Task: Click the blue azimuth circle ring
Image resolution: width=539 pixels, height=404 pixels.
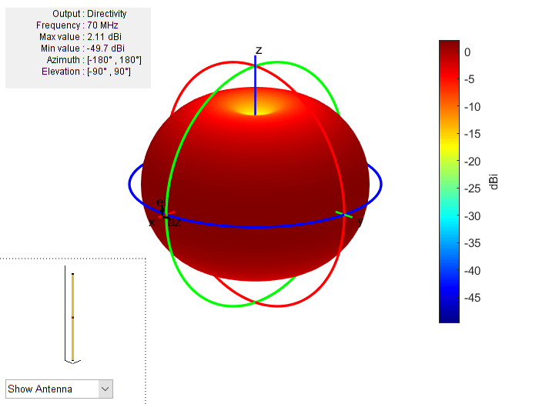Action: coord(255,226)
